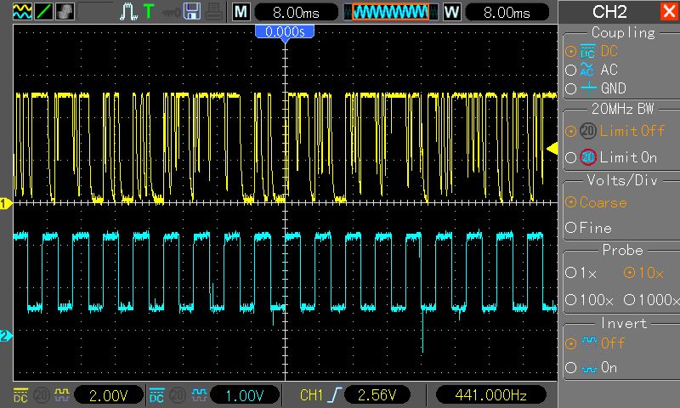This screenshot has width=680, height=408.
Task: Click the green T trigger icon
Action: [x=149, y=11]
